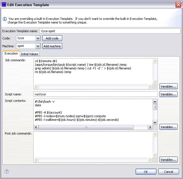
Task: Click inside the Post job commands area
Action: click(93, 145)
